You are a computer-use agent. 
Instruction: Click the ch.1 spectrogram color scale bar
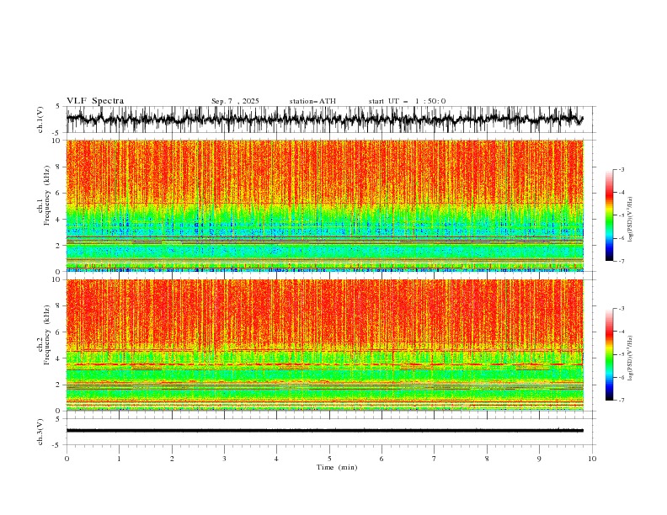[x=609, y=215]
